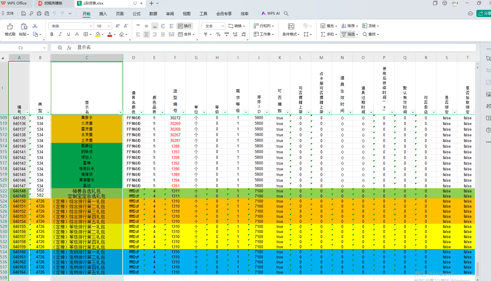Click the increase font size icon
This screenshot has width=491, height=281.
coord(118,26)
